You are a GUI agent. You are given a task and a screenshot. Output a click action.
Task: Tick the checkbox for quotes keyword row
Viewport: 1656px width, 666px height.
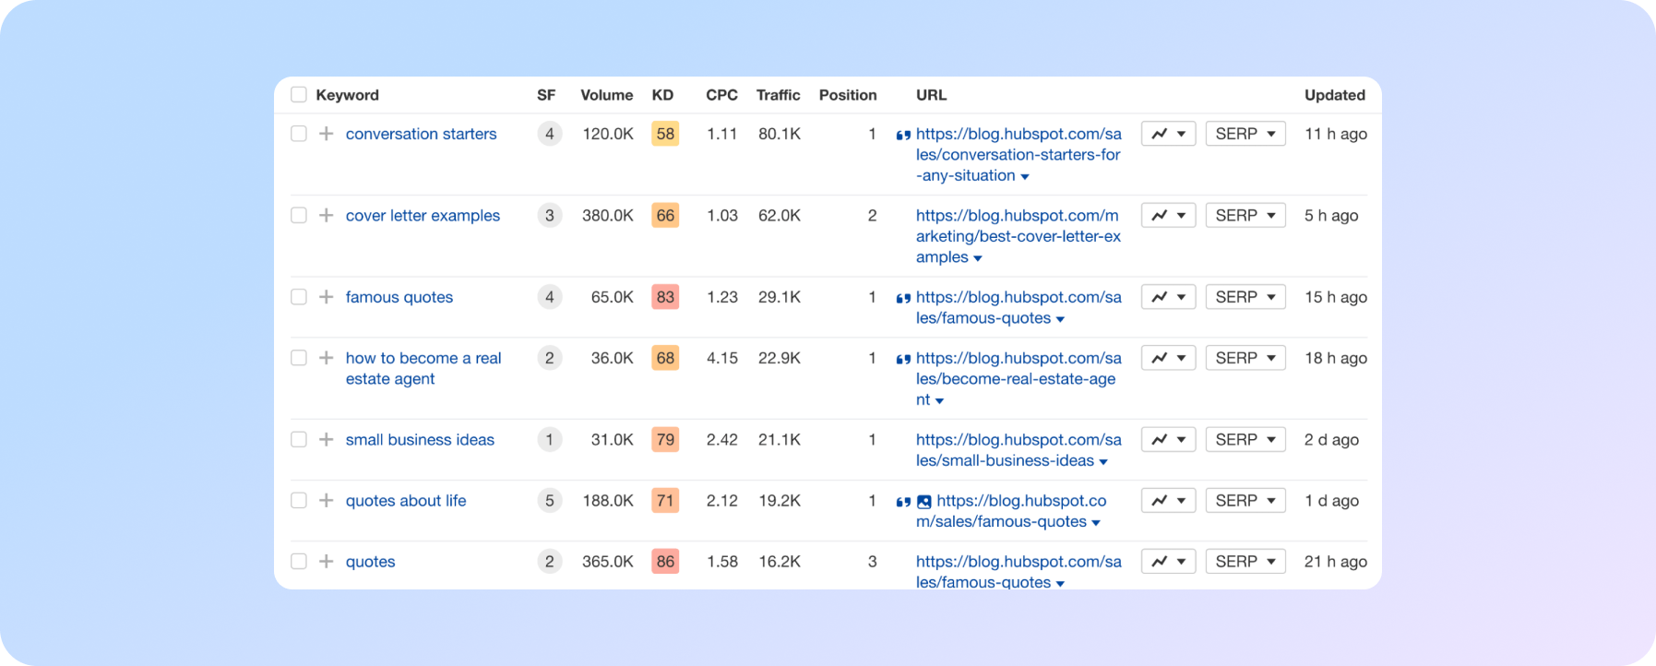click(x=298, y=561)
